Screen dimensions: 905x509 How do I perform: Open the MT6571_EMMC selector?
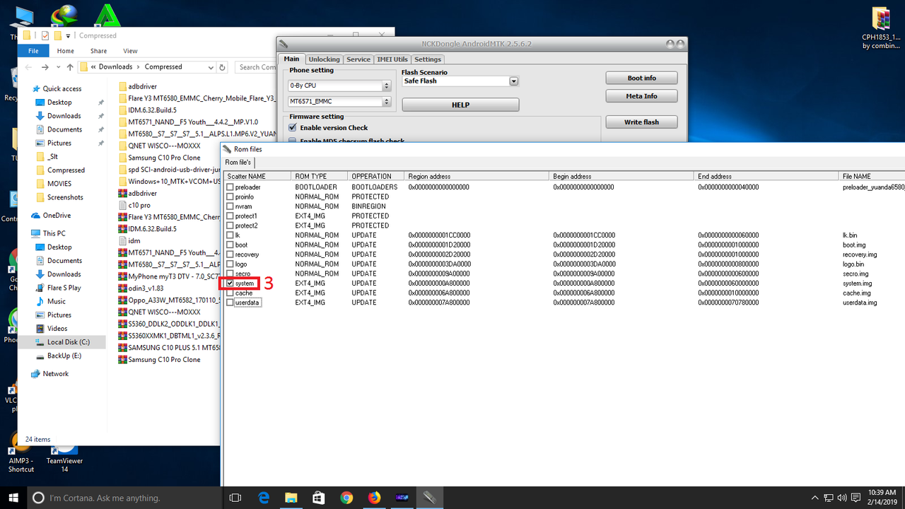tap(386, 101)
